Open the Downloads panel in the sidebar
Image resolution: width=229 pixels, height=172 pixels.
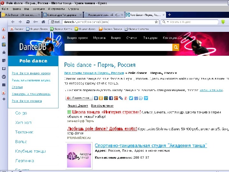(x=4, y=68)
